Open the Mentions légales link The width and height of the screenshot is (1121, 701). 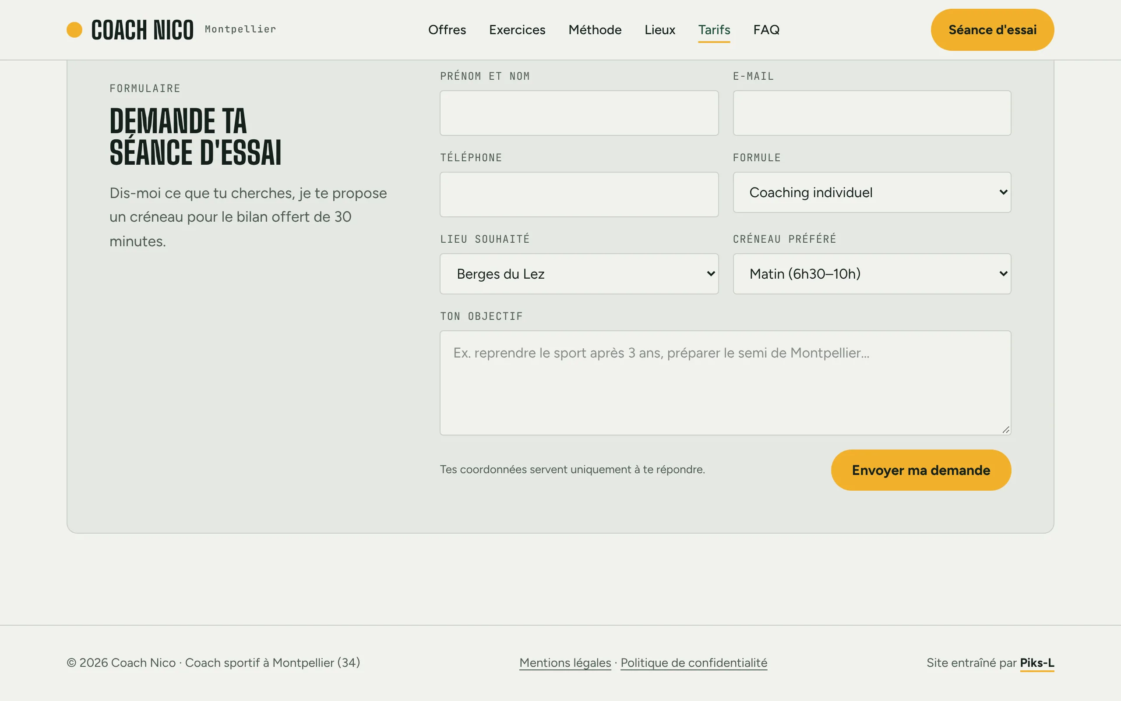tap(565, 662)
